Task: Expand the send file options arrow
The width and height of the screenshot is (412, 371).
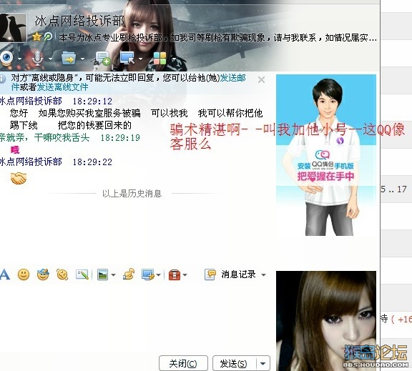Action: 82,59
